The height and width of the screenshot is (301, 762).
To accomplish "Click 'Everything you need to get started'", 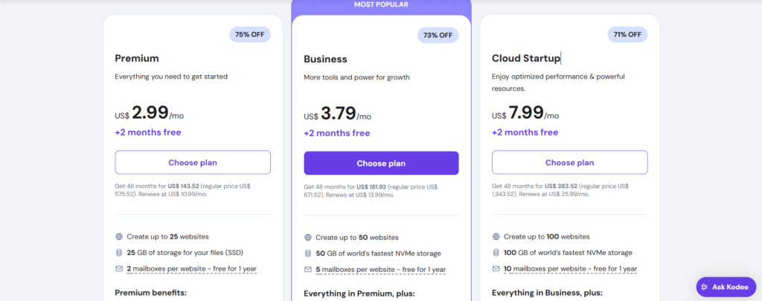I will coord(171,77).
